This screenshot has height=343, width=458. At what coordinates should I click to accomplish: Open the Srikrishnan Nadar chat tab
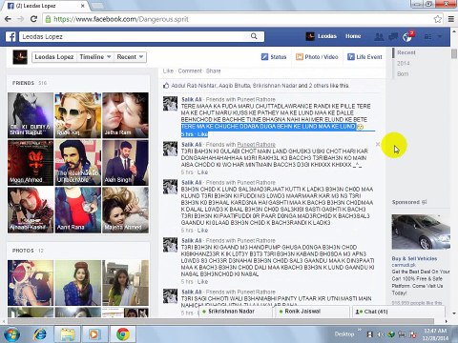point(236,312)
